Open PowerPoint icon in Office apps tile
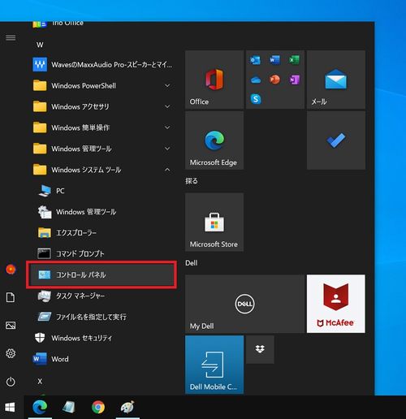The width and height of the screenshot is (406, 419). coord(274,80)
